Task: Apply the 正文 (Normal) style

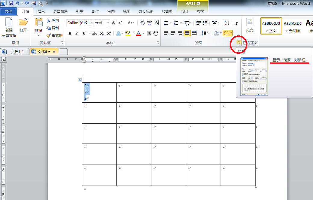Action: (x=271, y=26)
